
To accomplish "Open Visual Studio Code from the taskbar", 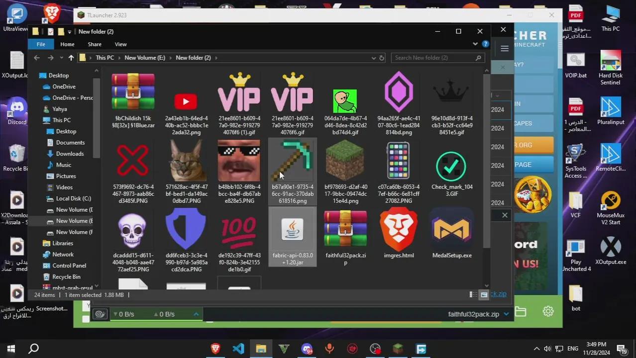I will point(238,349).
